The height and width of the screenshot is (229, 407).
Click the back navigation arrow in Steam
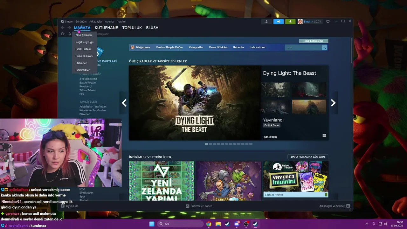(x=63, y=28)
